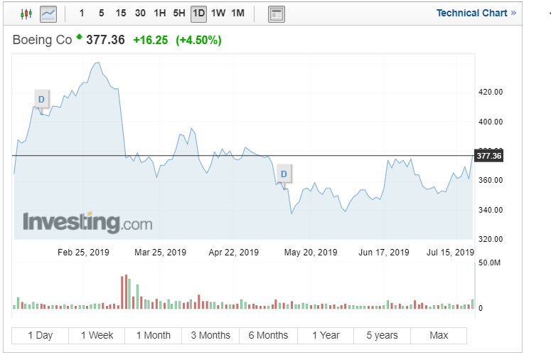Toggle the 1D interval button
Image resolution: width=551 pixels, height=355 pixels.
coord(198,14)
